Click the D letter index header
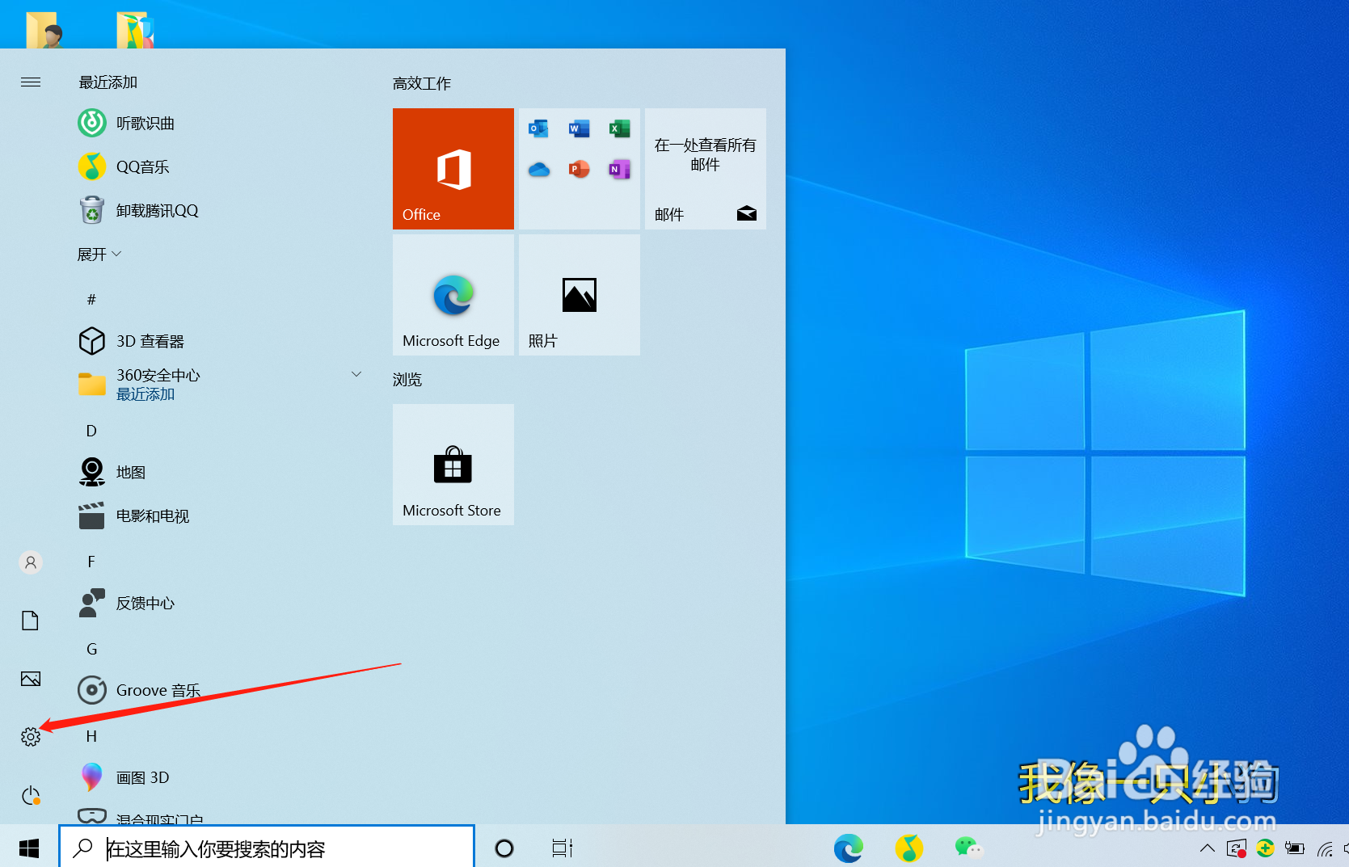Image resolution: width=1349 pixels, height=867 pixels. [x=91, y=431]
